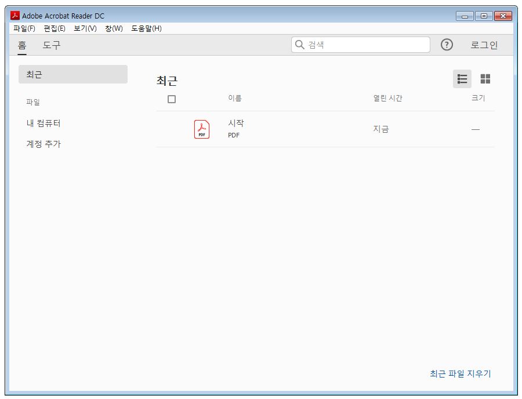The width and height of the screenshot is (522, 399).
Task: Click into the 검색 search field
Action: 361,45
